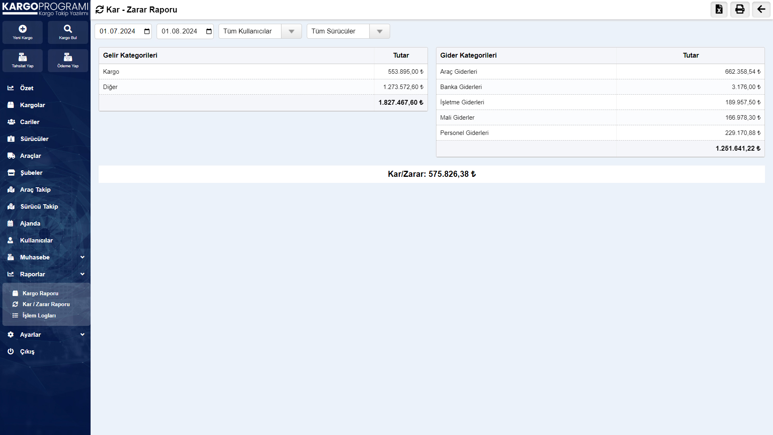The width and height of the screenshot is (773, 435).
Task: Click the Ajanda calendar icon
Action: [x=10, y=223]
